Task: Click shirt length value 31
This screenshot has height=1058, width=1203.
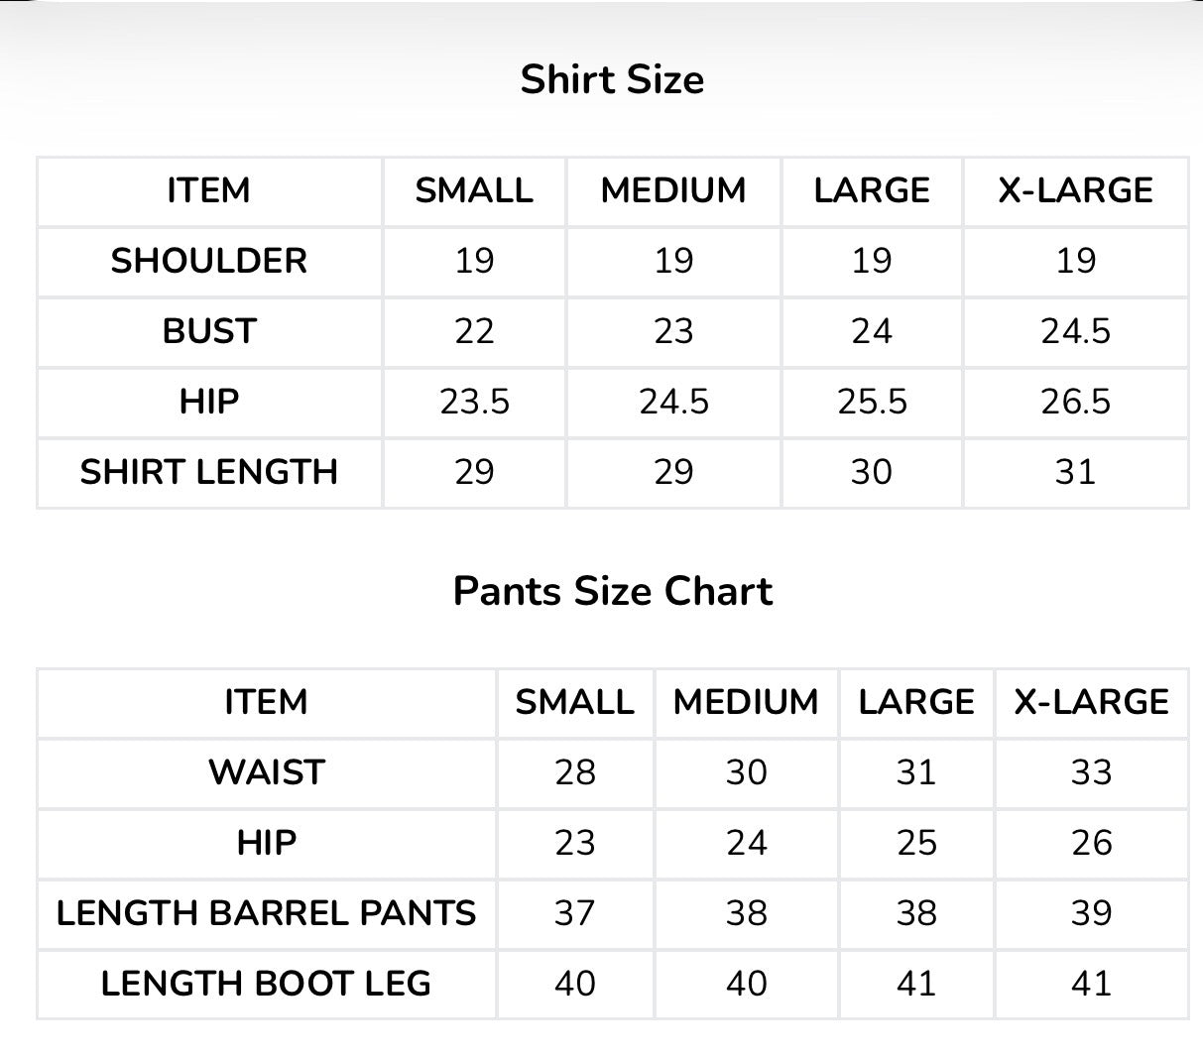Action: [1076, 472]
